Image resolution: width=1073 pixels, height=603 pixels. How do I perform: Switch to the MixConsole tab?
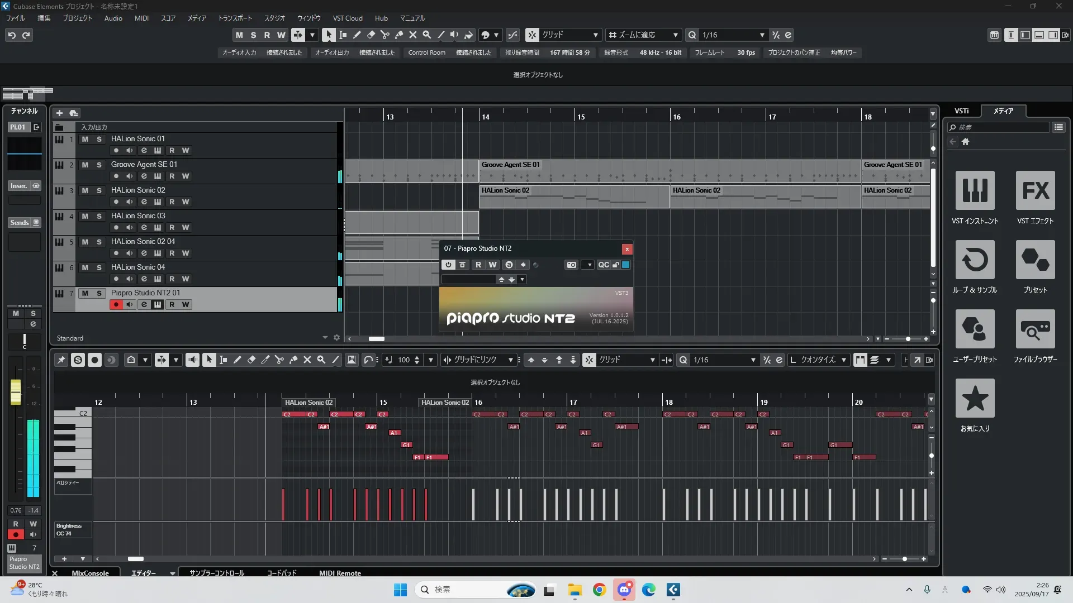click(90, 573)
